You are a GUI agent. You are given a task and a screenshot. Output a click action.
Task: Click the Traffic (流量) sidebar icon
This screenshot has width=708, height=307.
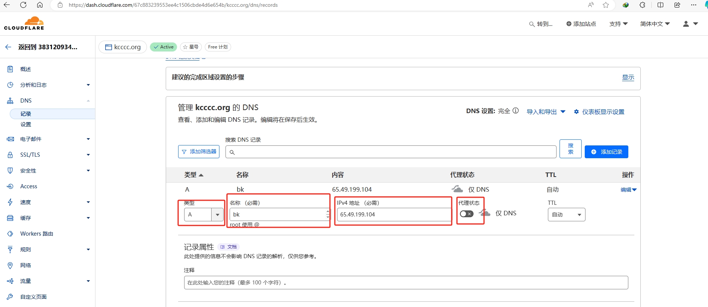pos(10,281)
